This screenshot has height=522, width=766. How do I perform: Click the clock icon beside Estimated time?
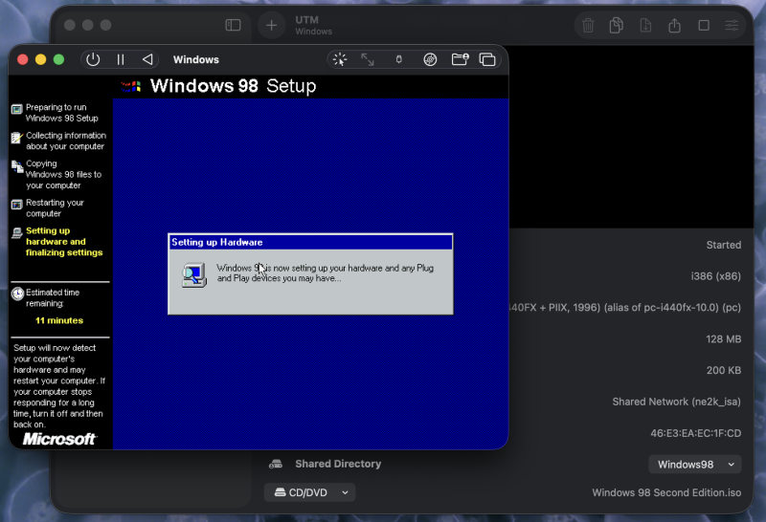coord(17,294)
